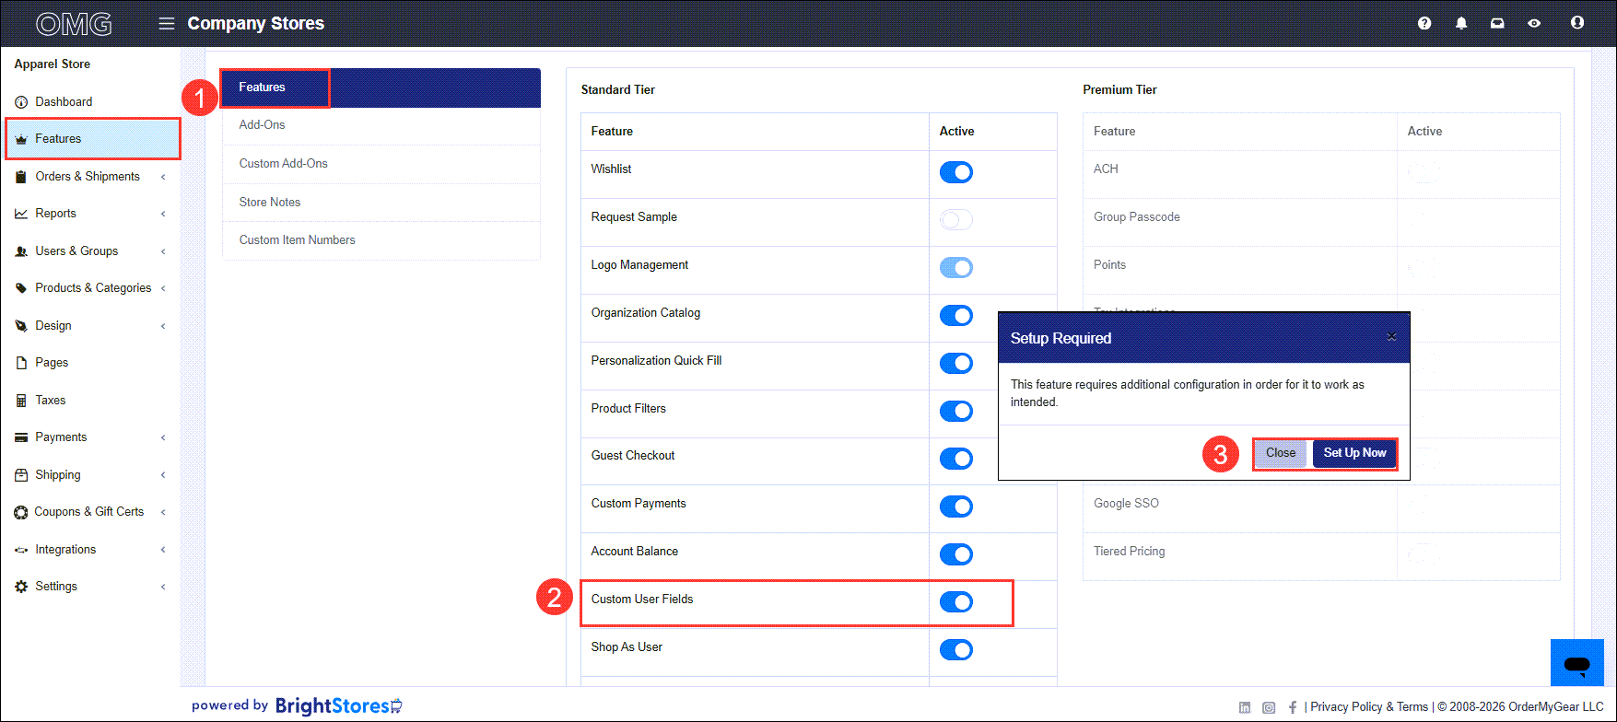Toggle the Logo Management switch
Screen dimensions: 1617x722
tap(956, 268)
